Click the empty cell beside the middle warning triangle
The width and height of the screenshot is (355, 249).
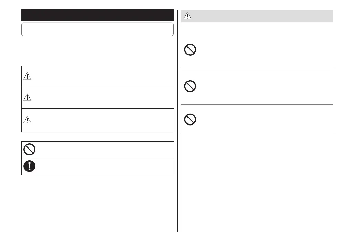(x=103, y=98)
